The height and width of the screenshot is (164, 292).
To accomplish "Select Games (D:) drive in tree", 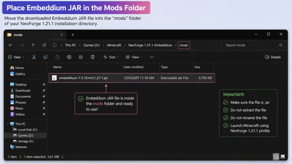I will click(25, 136).
